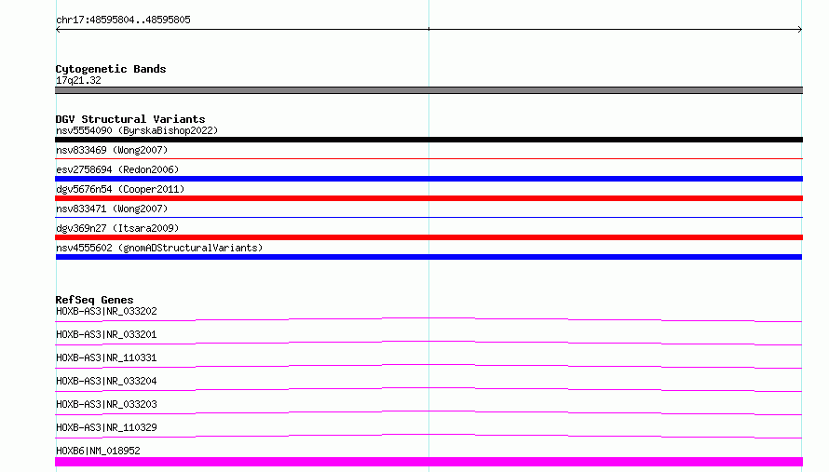The height and width of the screenshot is (472, 829).
Task: Click the magenta intron line under NR_033204
Action: [x=428, y=388]
